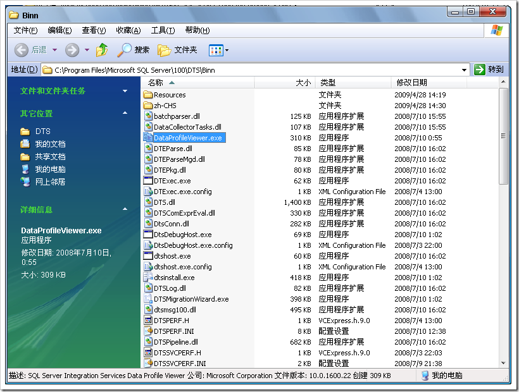Select the DTExec.exe.config file icon

(x=148, y=192)
